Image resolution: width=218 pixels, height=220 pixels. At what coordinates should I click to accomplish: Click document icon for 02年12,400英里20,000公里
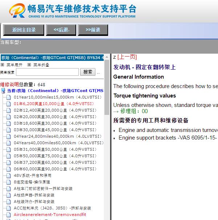pos(9,110)
